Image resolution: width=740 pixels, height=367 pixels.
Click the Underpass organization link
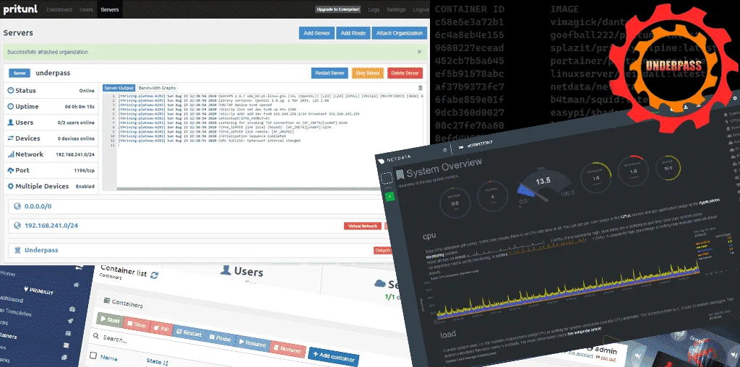[x=41, y=250]
